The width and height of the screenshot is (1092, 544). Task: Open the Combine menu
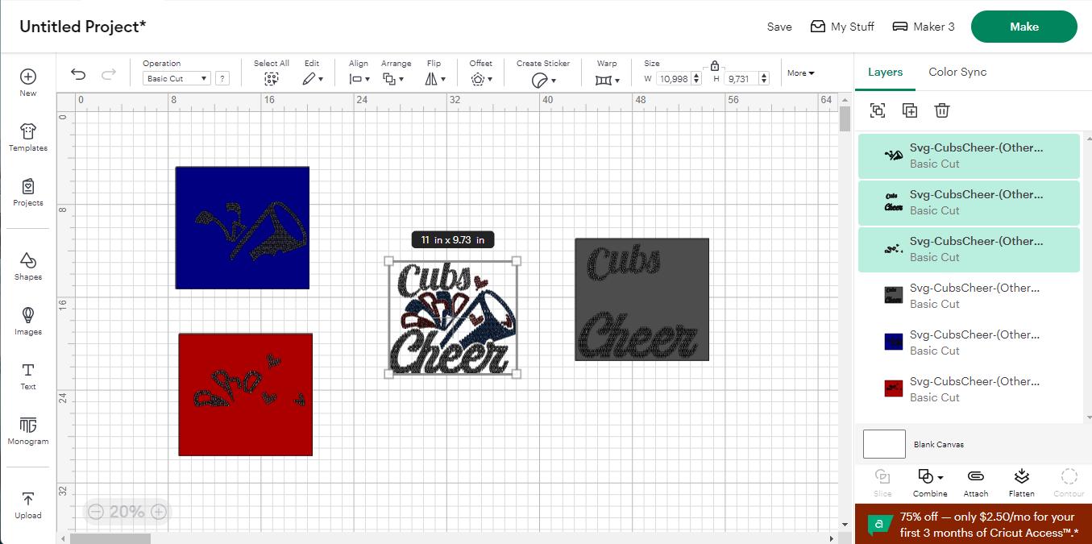tap(930, 483)
